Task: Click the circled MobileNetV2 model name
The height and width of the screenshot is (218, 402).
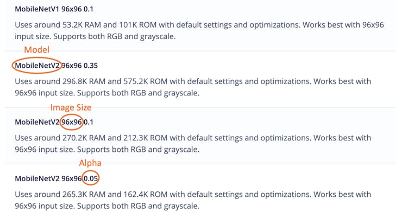Action: tap(37, 66)
